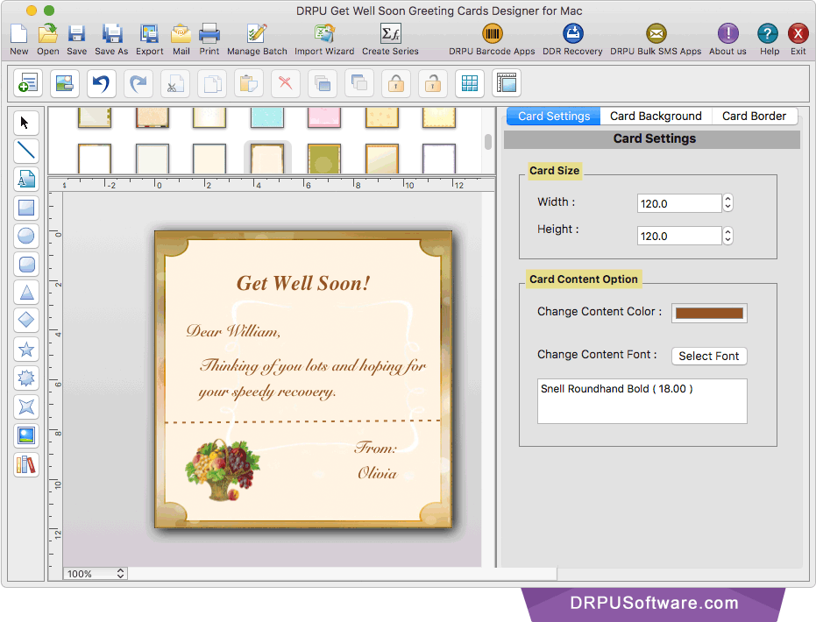
Task: Select the ellipse shape tool
Action: 26,237
